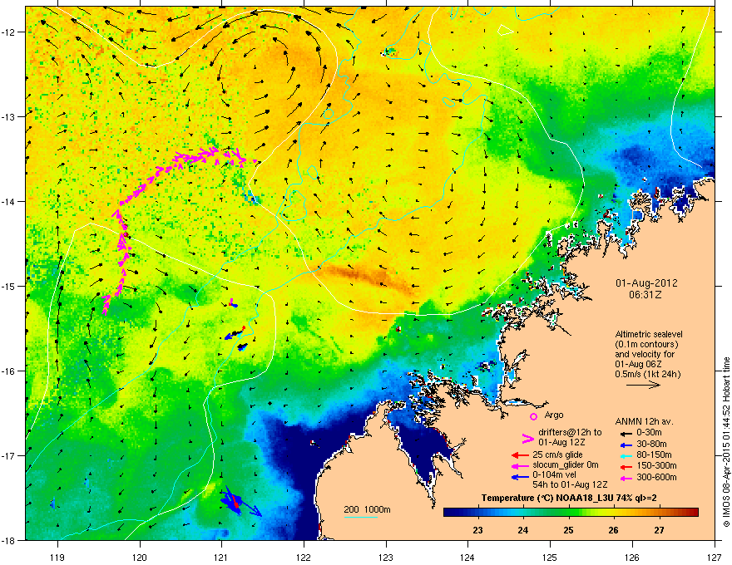Screen dimensions: 732x565
Task: Click longitude axis label 127
Action: tap(715, 557)
